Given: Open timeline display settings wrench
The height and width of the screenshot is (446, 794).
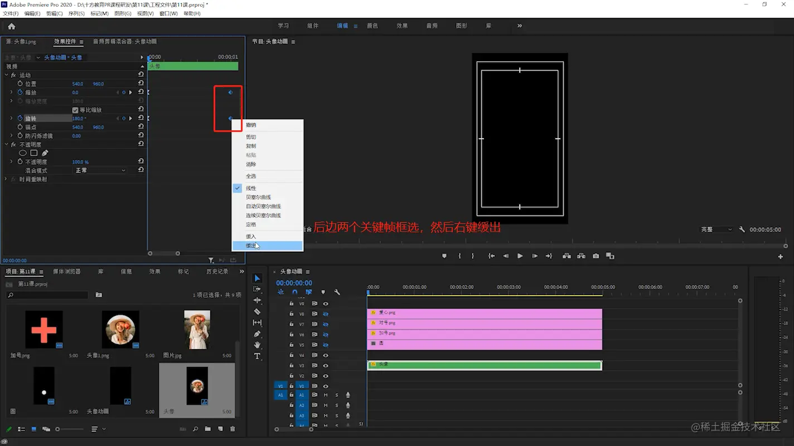Looking at the screenshot, I should (x=337, y=292).
